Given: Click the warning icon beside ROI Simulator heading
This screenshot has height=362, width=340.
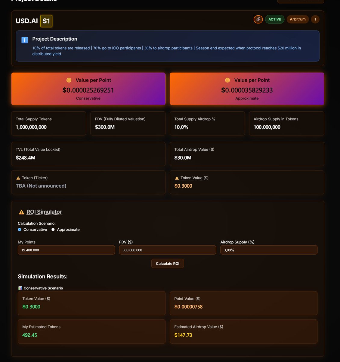Looking at the screenshot, I should [x=21, y=212].
